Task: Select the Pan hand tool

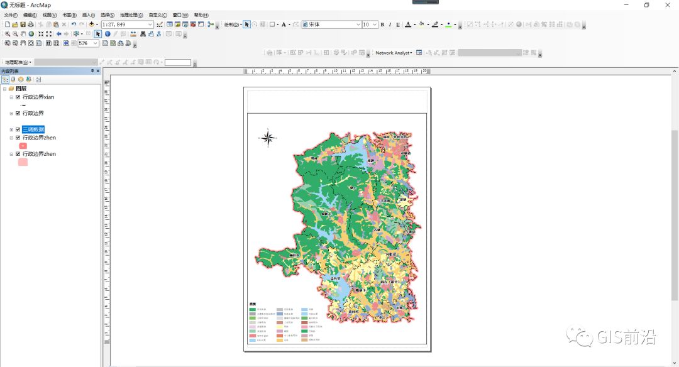Action: [23, 34]
